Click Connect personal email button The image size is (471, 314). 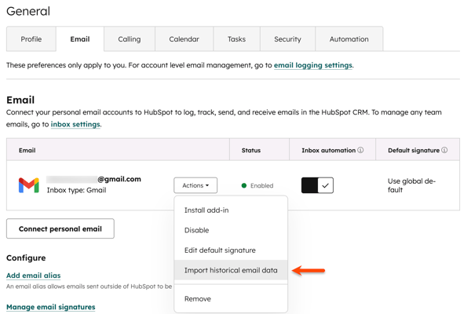[60, 228]
